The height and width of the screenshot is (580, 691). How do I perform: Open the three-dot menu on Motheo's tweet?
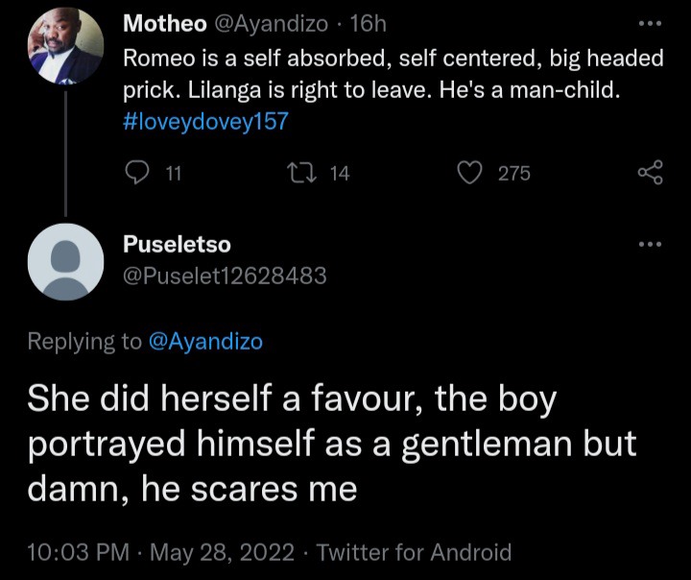coord(651,23)
